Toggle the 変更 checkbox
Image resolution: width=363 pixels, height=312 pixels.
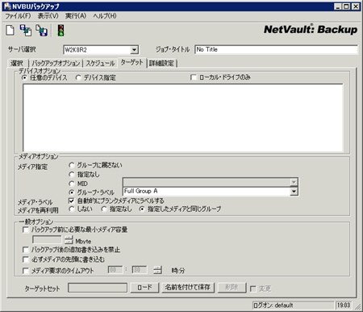click(x=253, y=289)
